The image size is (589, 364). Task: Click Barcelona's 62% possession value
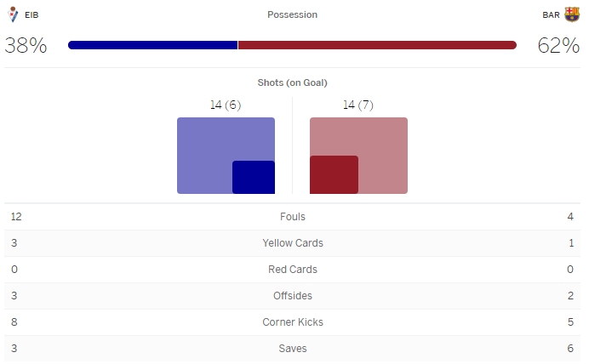click(558, 46)
